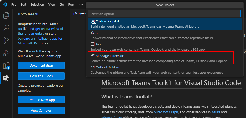Open the Run and Debug icon

coord(6,53)
